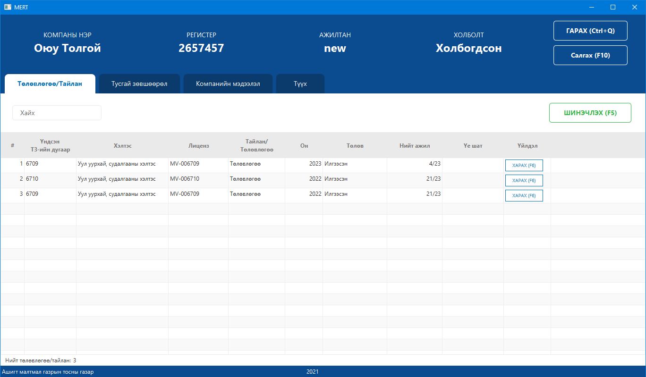Click the Төлөв column header

pyautogui.click(x=355, y=146)
